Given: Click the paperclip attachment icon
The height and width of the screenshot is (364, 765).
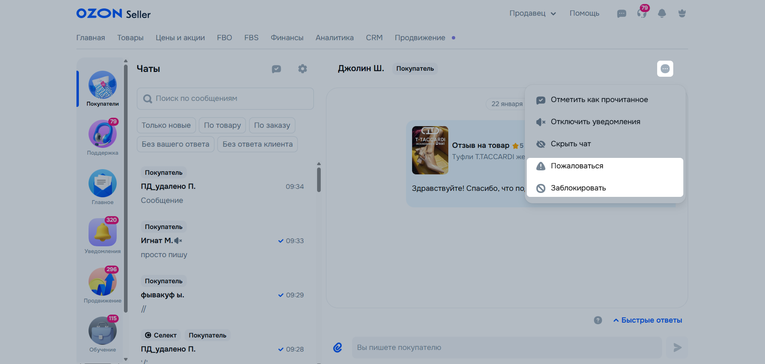Looking at the screenshot, I should [338, 348].
